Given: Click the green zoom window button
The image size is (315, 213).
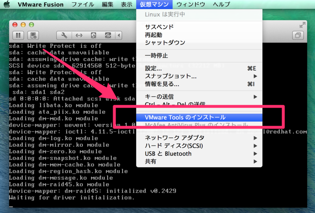Looking at the screenshot, I should pyautogui.click(x=31, y=25).
